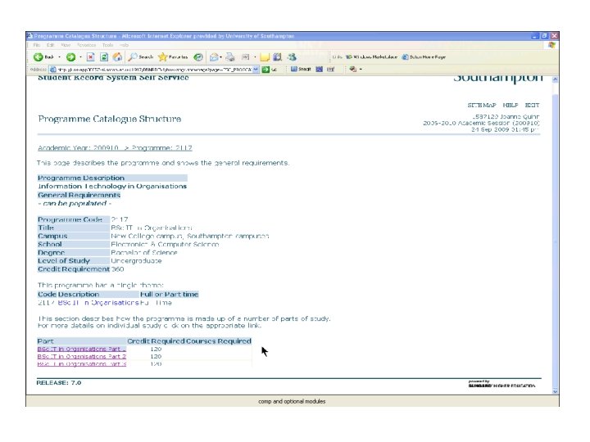Click the SnagIt toolbar button
590x442 pixels.
pyautogui.click(x=301, y=69)
